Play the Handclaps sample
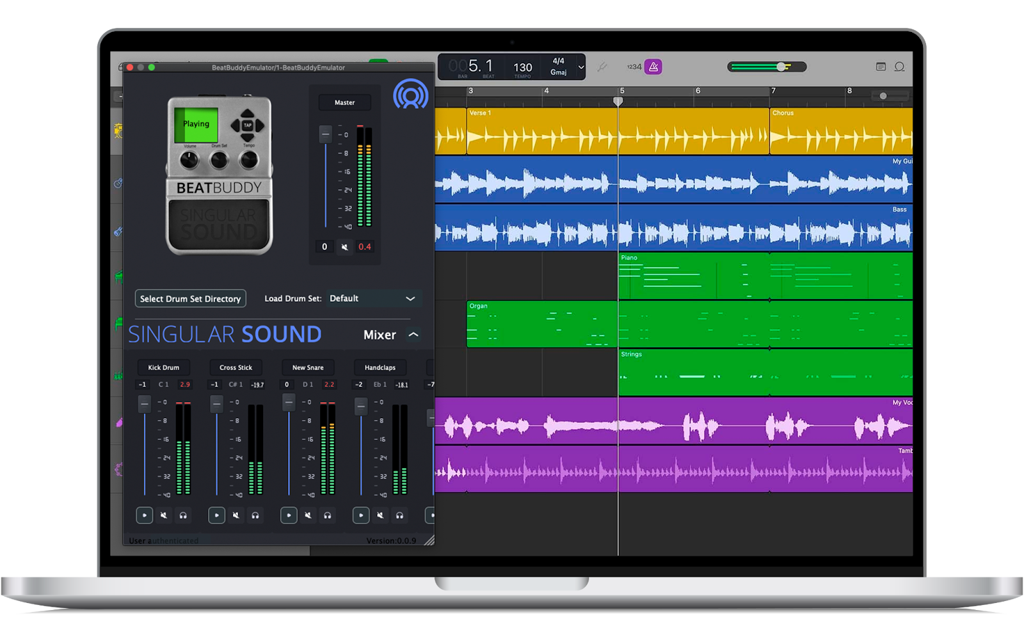 coord(361,515)
